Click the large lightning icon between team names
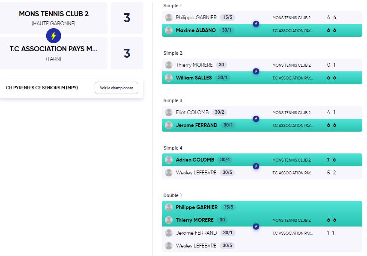This screenshot has height=256, width=367. click(54, 36)
